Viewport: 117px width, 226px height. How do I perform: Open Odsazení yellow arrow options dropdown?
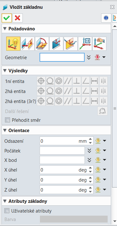104,141
